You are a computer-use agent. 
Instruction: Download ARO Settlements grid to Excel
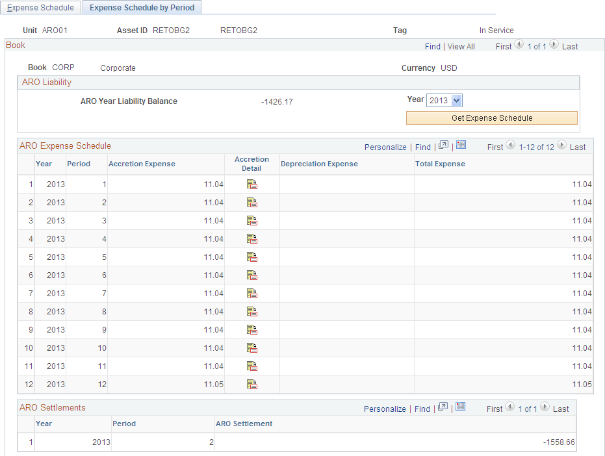pyautogui.click(x=461, y=409)
